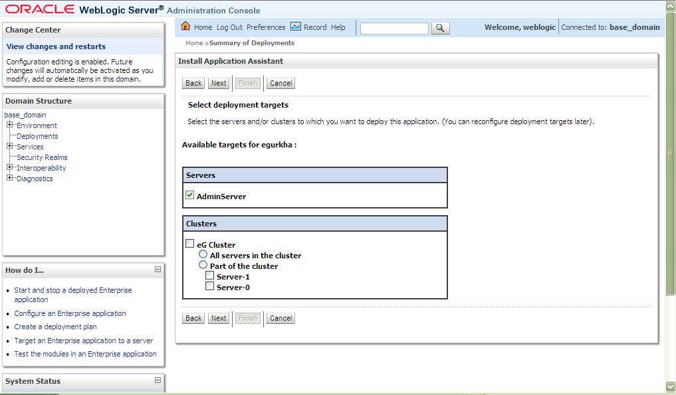This screenshot has height=395, width=676.
Task: Click the top Finish button
Action: tap(248, 83)
